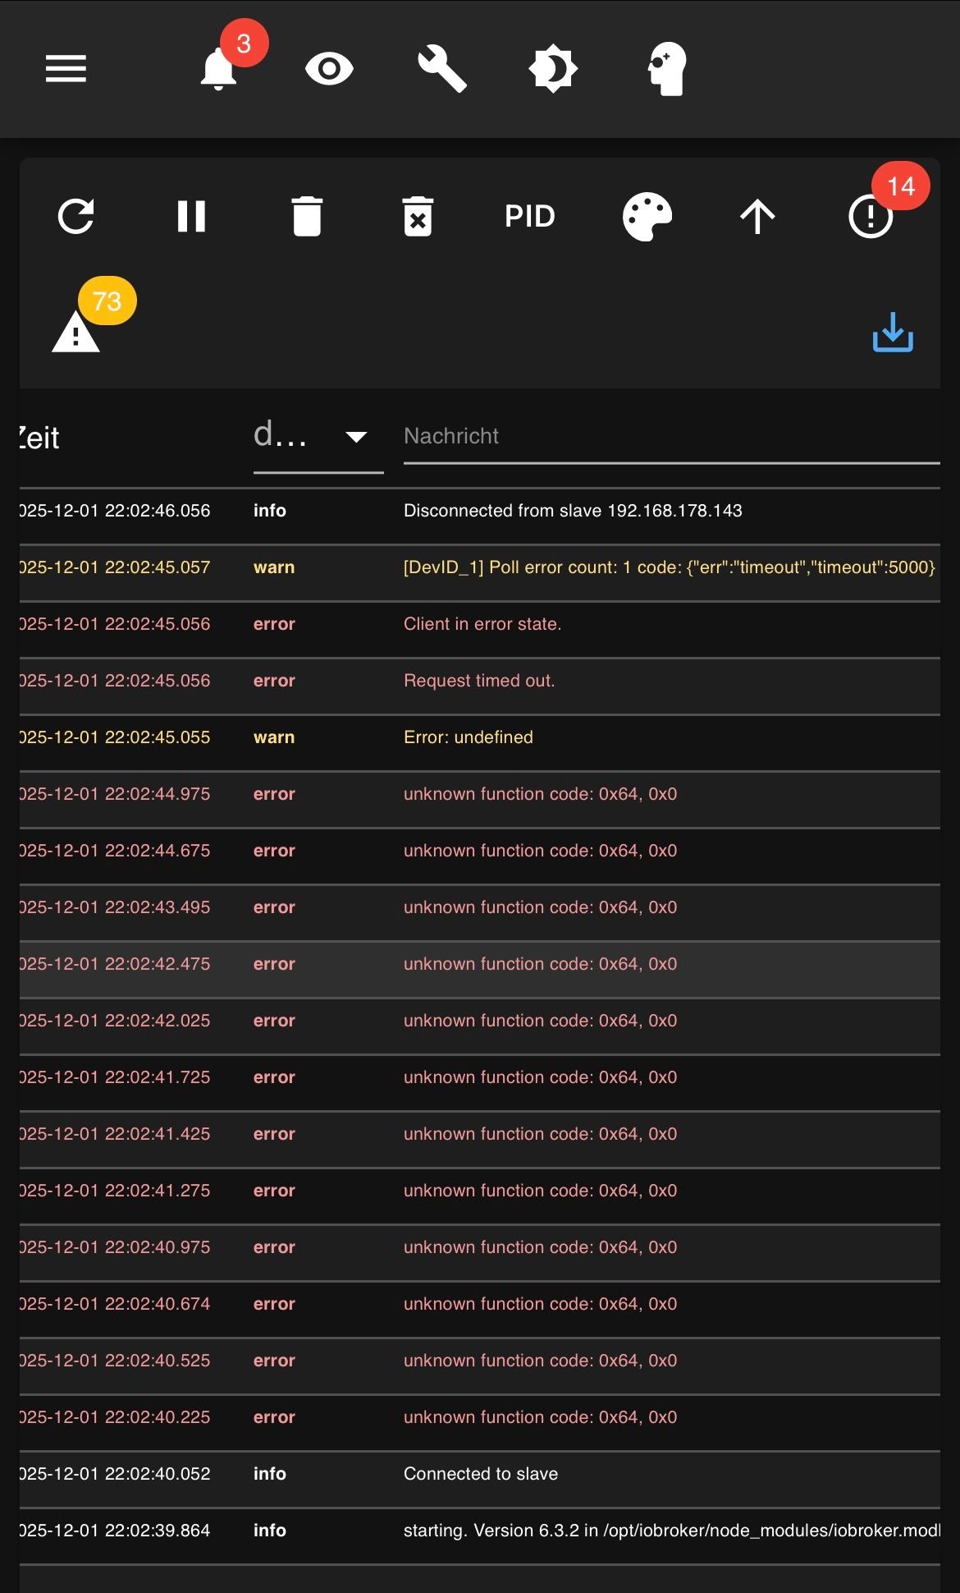Viewport: 960px width, 1593px height.
Task: Select the Poll error count warn row
Action: coord(669,567)
